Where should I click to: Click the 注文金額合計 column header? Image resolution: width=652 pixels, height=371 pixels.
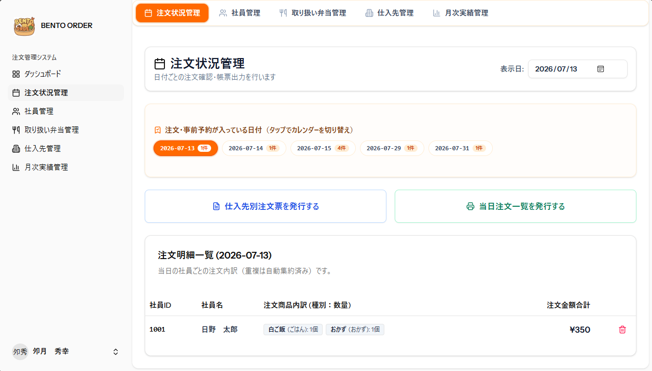pyautogui.click(x=568, y=305)
